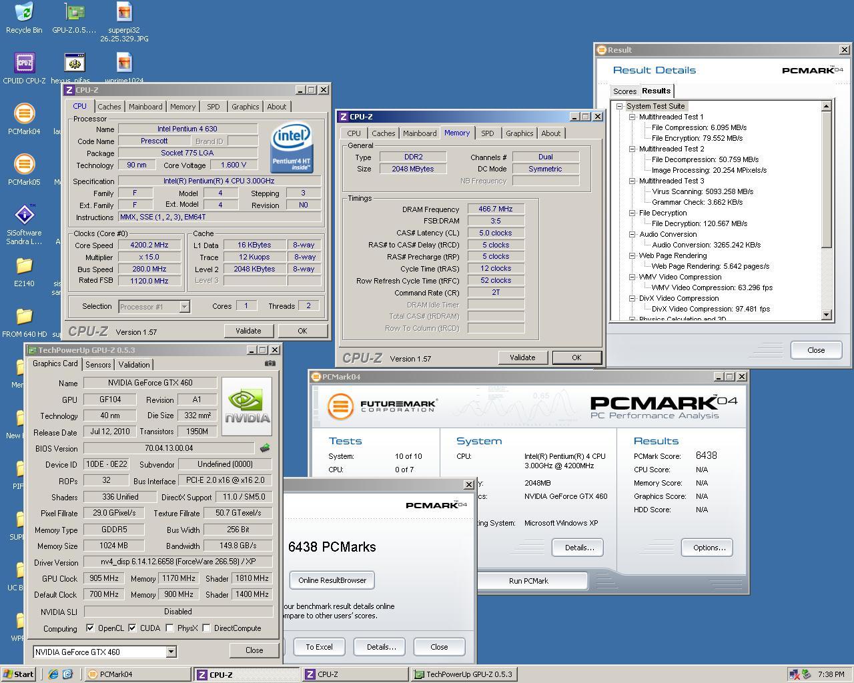This screenshot has height=683, width=854.
Task: Launch the PCMark04 desktop shortcut
Action: [x=24, y=119]
